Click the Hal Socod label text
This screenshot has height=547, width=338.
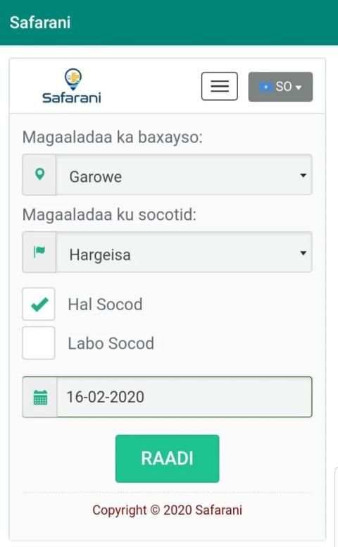[105, 305]
